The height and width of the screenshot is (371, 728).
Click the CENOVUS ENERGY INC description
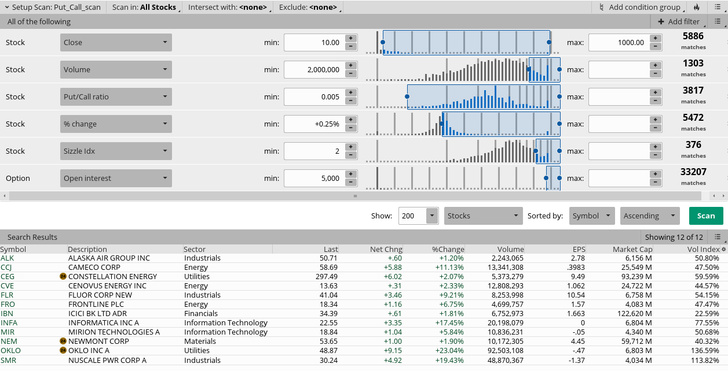107,286
